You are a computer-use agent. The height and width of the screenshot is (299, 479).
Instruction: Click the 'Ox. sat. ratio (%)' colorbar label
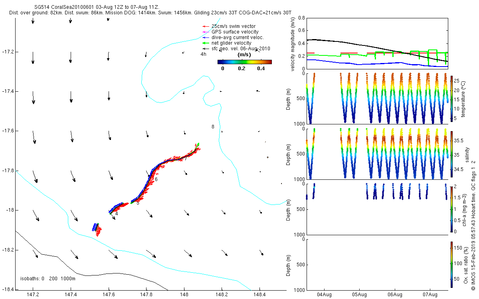466,264
